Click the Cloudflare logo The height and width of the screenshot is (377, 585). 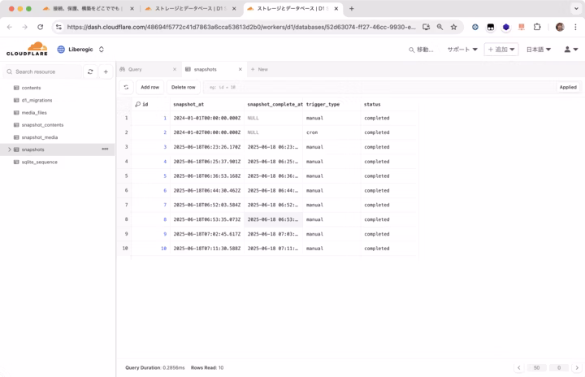(27, 49)
